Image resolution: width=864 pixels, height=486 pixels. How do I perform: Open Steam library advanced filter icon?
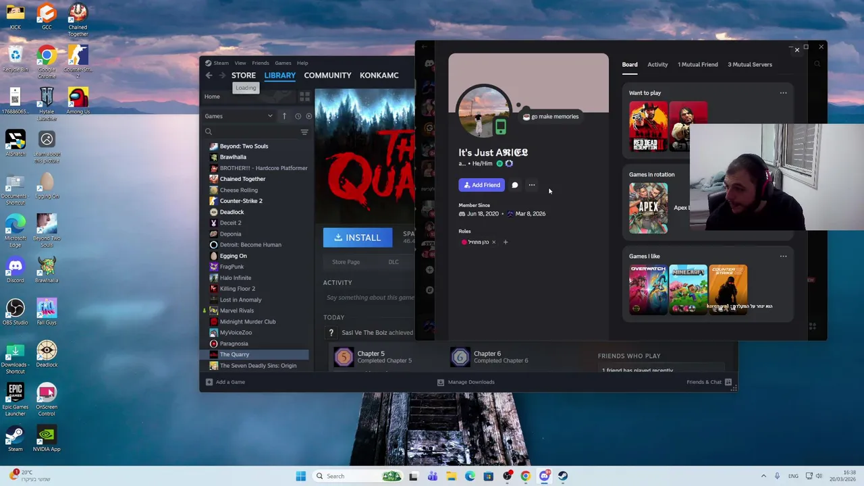(x=304, y=132)
